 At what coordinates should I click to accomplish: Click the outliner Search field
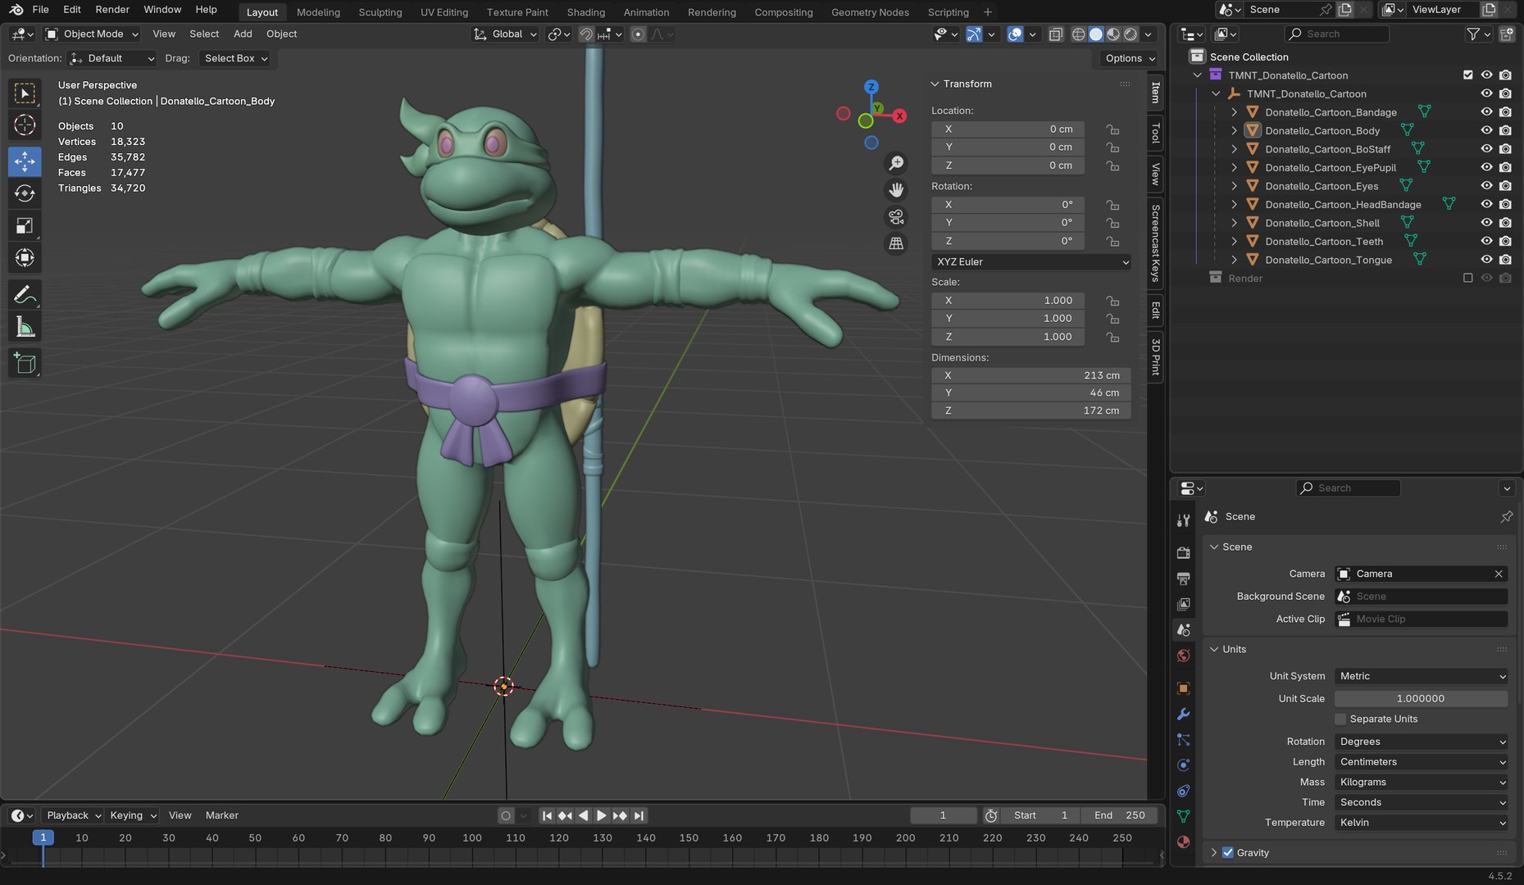[x=1337, y=34]
